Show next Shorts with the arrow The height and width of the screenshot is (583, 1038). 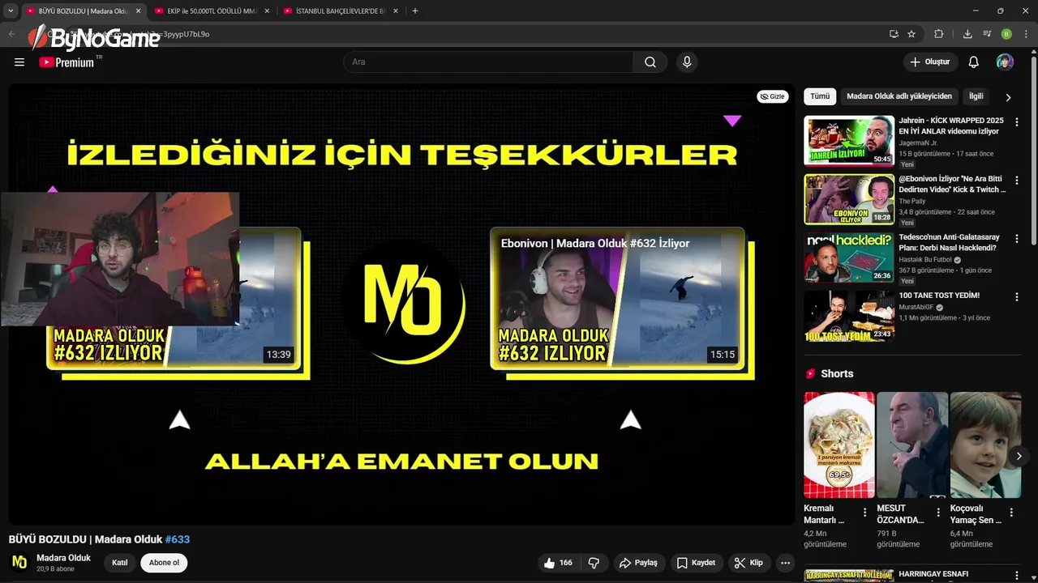click(1019, 457)
